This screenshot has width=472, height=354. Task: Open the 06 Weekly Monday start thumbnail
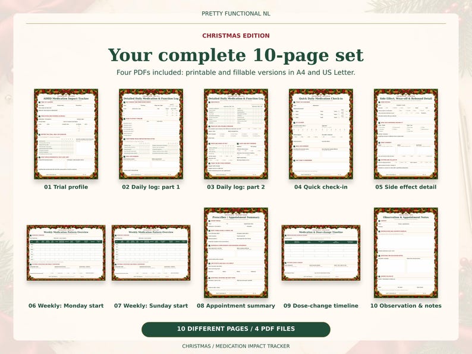(66, 252)
